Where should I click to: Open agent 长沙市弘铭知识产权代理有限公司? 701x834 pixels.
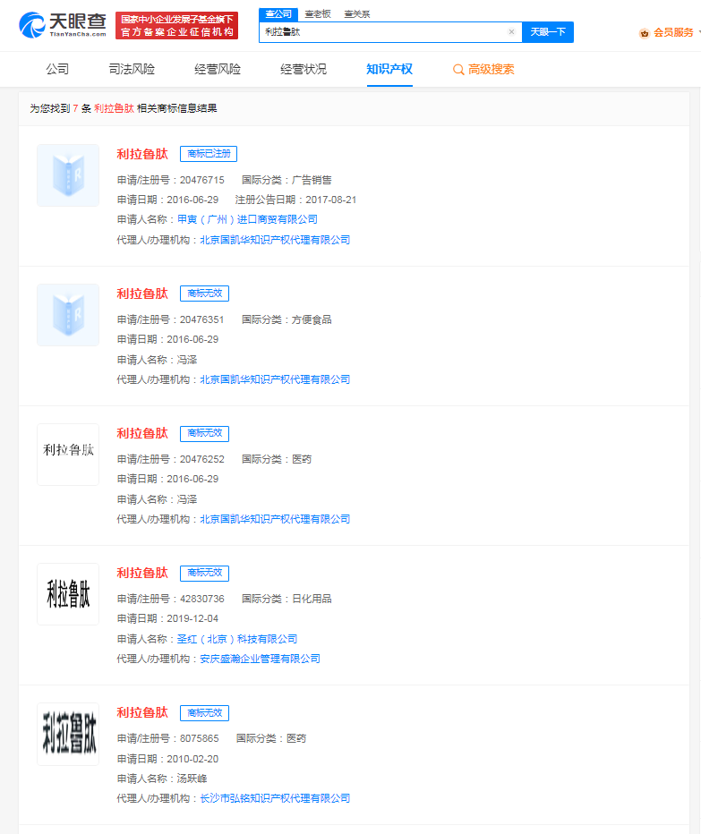coord(275,798)
